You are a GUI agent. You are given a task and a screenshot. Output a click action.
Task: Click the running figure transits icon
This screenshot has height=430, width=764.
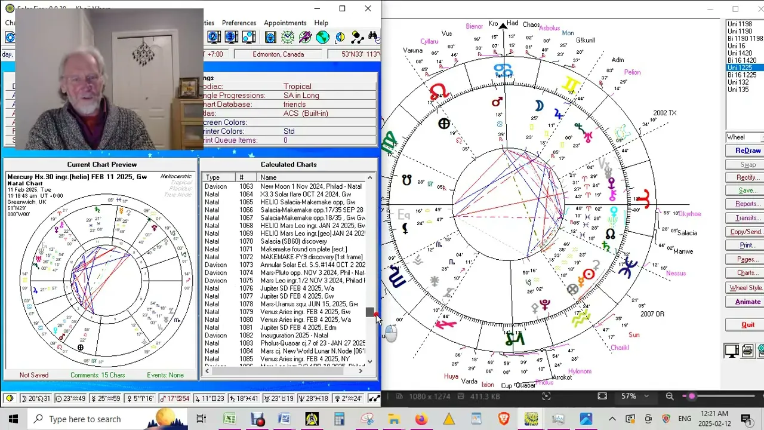[x=305, y=37]
